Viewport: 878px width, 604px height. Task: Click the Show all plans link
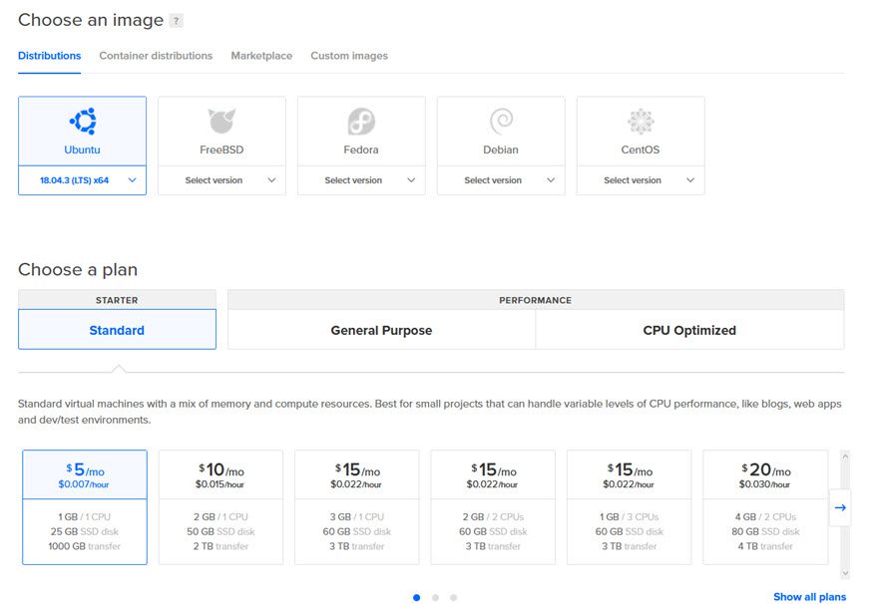click(x=809, y=596)
